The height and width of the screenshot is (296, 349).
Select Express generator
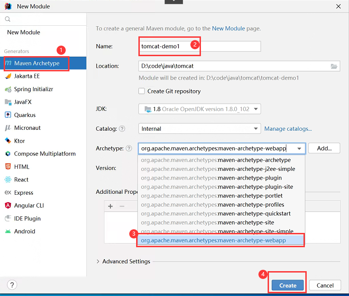pyautogui.click(x=43, y=192)
